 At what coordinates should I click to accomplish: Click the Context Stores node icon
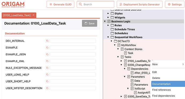click(x=122, y=49)
